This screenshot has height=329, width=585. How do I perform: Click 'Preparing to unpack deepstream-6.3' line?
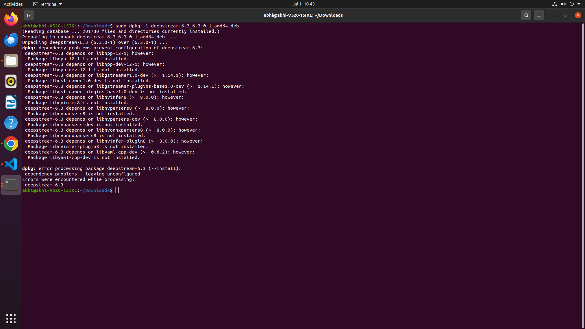pyautogui.click(x=99, y=37)
